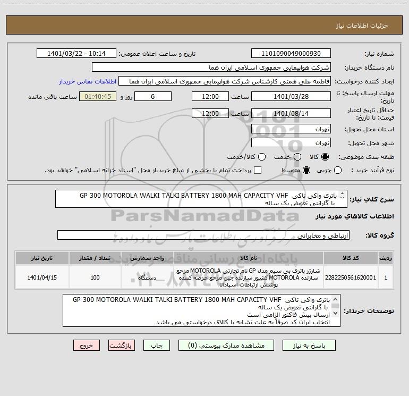Click delivery province field تهران
Screen dimensions: 409x396
click(x=291, y=129)
